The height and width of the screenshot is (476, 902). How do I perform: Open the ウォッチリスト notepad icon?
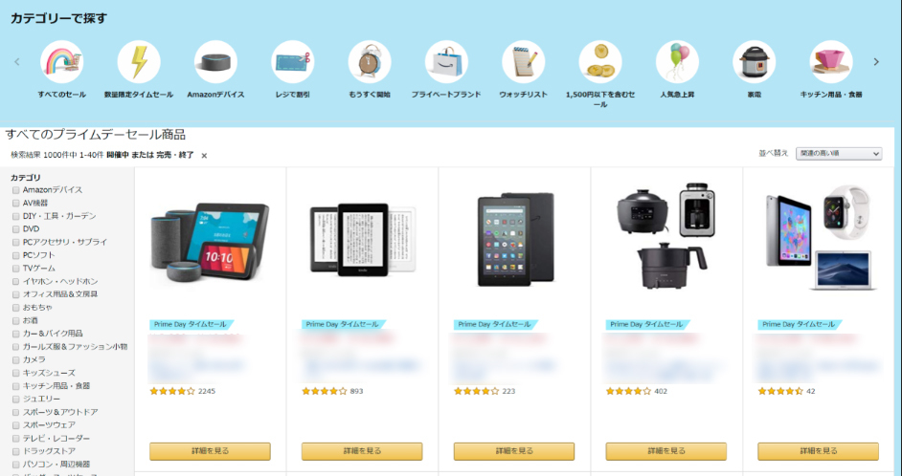click(x=524, y=62)
